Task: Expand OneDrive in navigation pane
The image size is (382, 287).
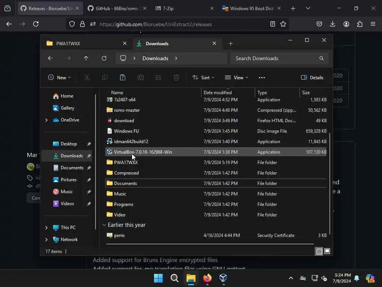Action: point(47,120)
